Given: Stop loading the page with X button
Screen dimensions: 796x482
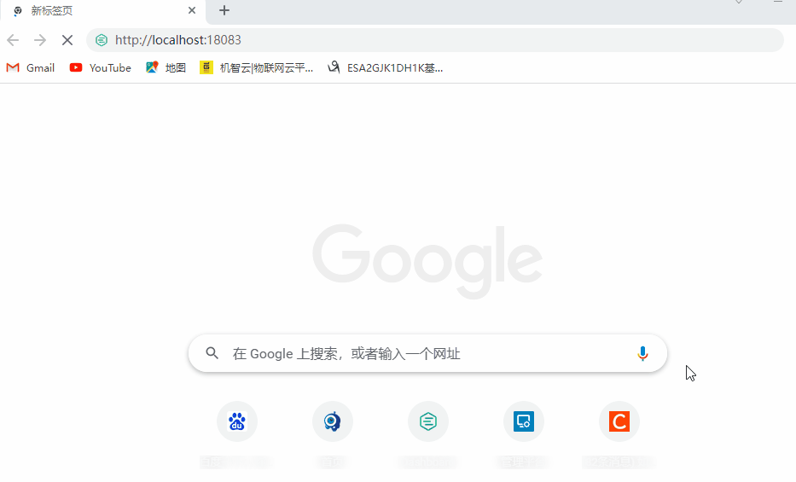Looking at the screenshot, I should click(67, 40).
